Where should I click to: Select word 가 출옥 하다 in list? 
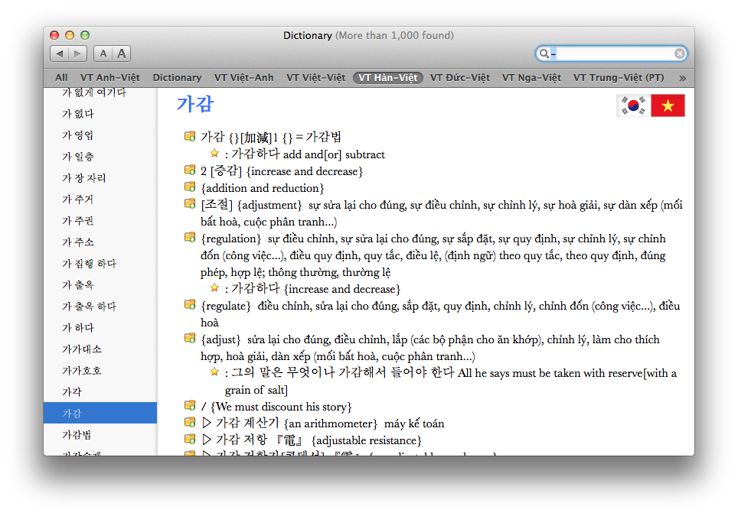coord(100,307)
